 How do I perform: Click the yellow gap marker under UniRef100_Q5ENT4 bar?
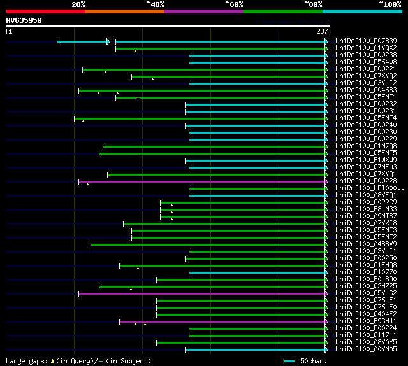83,121
